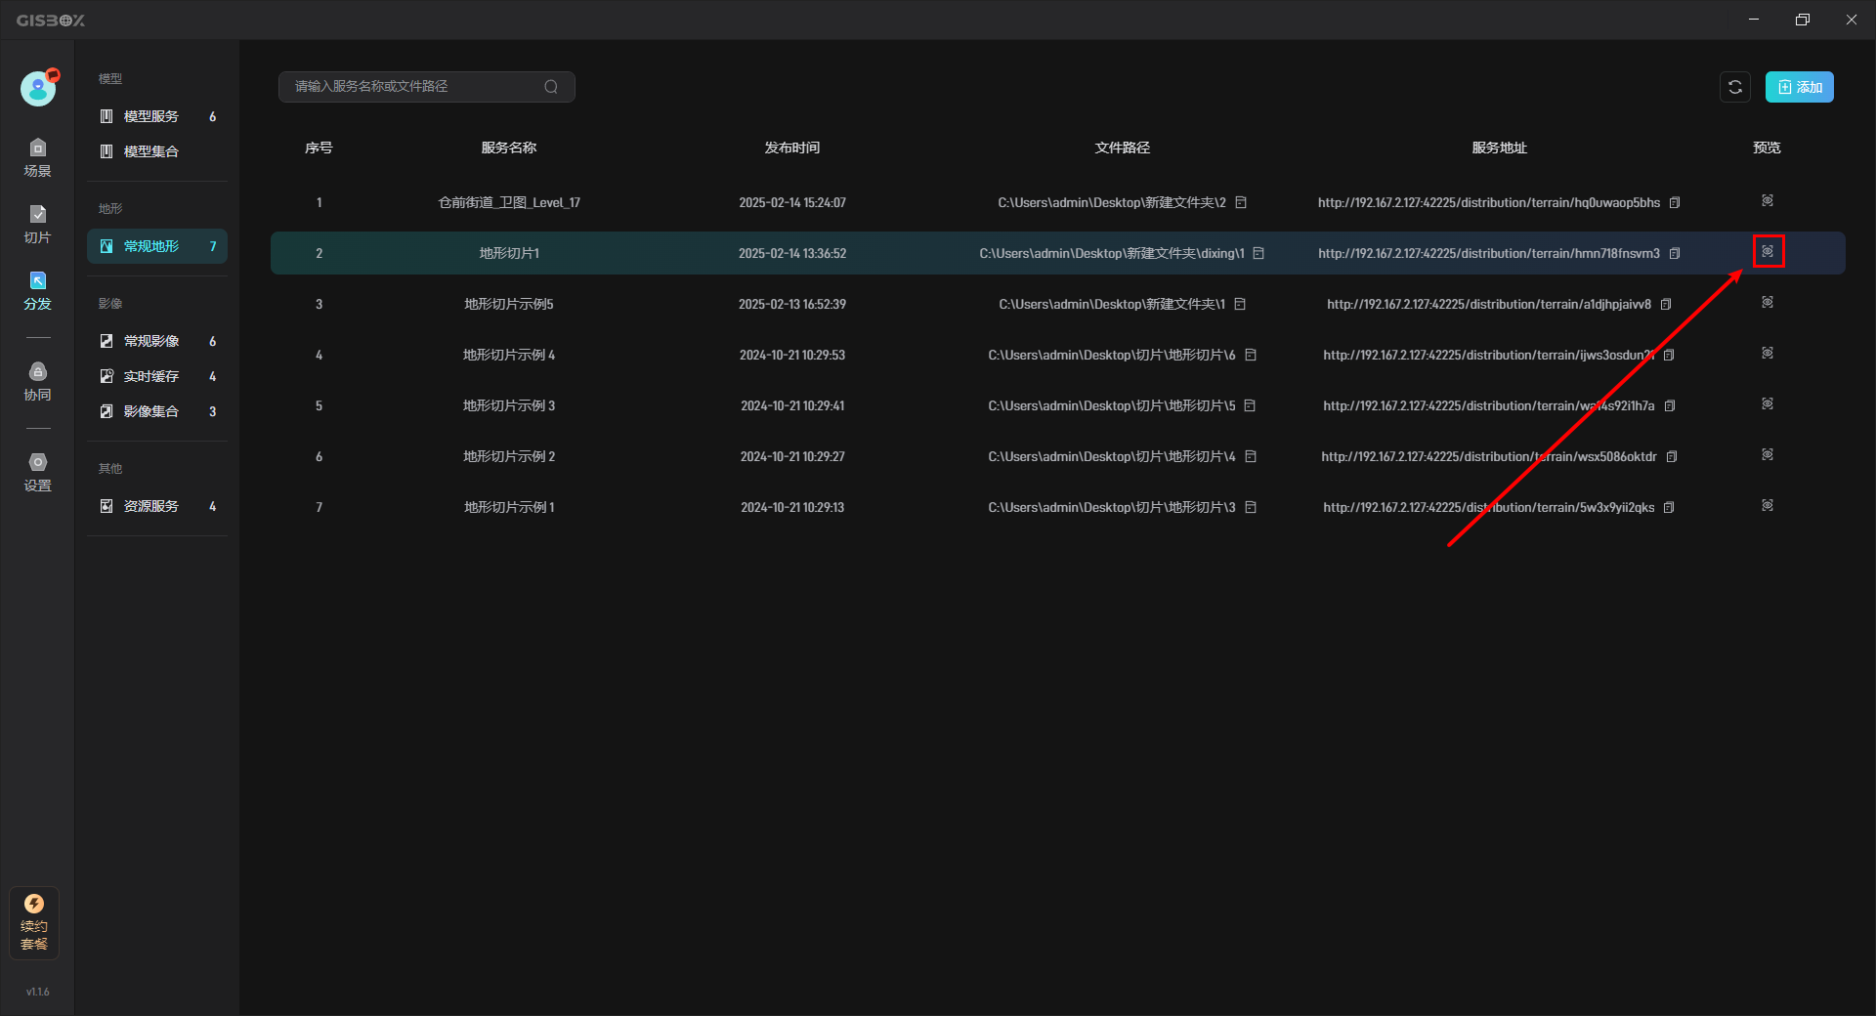
Task: Click the 服务名称 column header
Action: [509, 148]
